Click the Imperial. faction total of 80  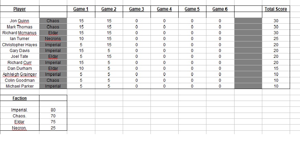coord(53,110)
